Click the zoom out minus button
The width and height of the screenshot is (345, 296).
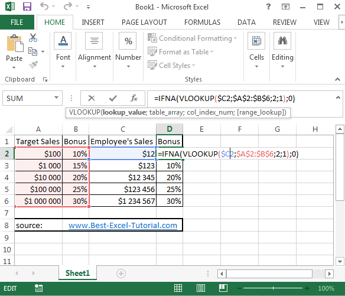click(239, 288)
